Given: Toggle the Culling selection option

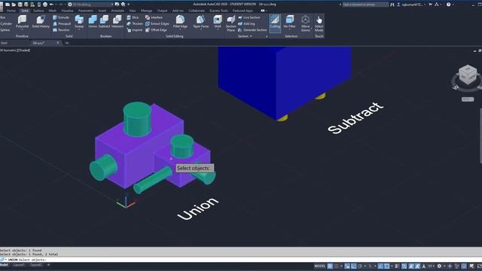Looking at the screenshot, I should [275, 23].
